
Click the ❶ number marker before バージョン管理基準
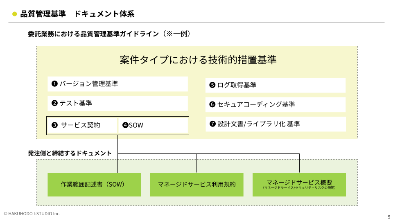(x=54, y=84)
